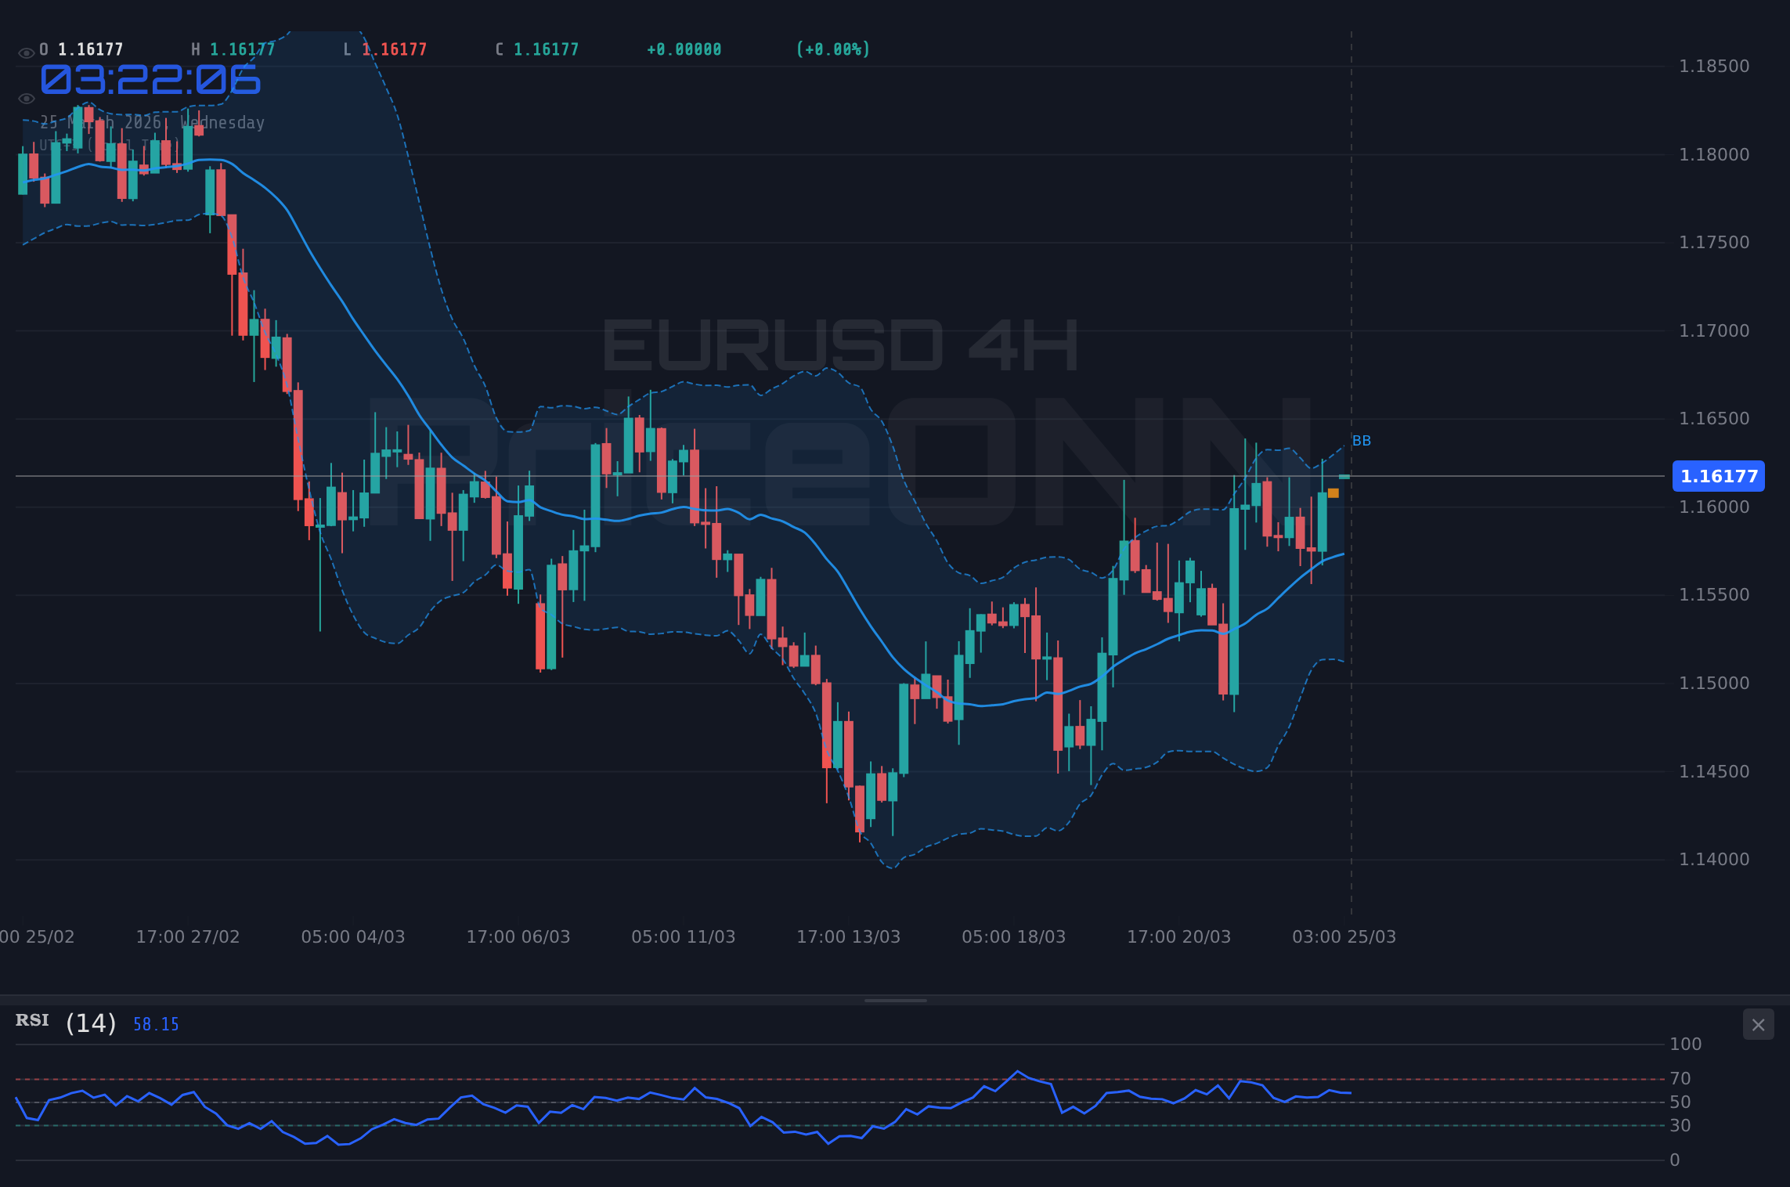
Task: Click the 17:00 13/03 time axis label
Action: pyautogui.click(x=847, y=936)
